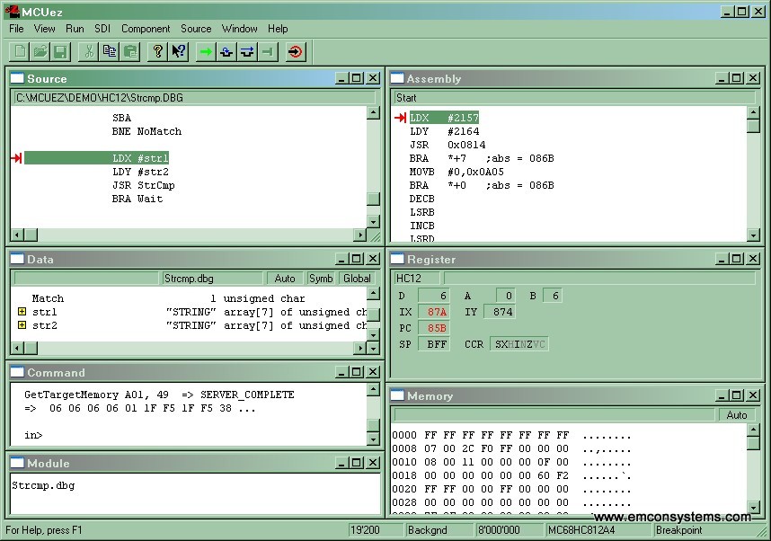771x541 pixels.
Task: Expand the str1 array in Data panel
Action: tap(22, 312)
